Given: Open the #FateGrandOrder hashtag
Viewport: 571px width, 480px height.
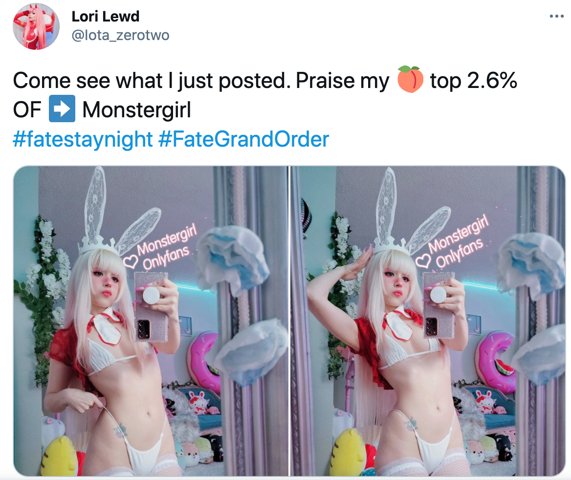Looking at the screenshot, I should click(x=243, y=139).
